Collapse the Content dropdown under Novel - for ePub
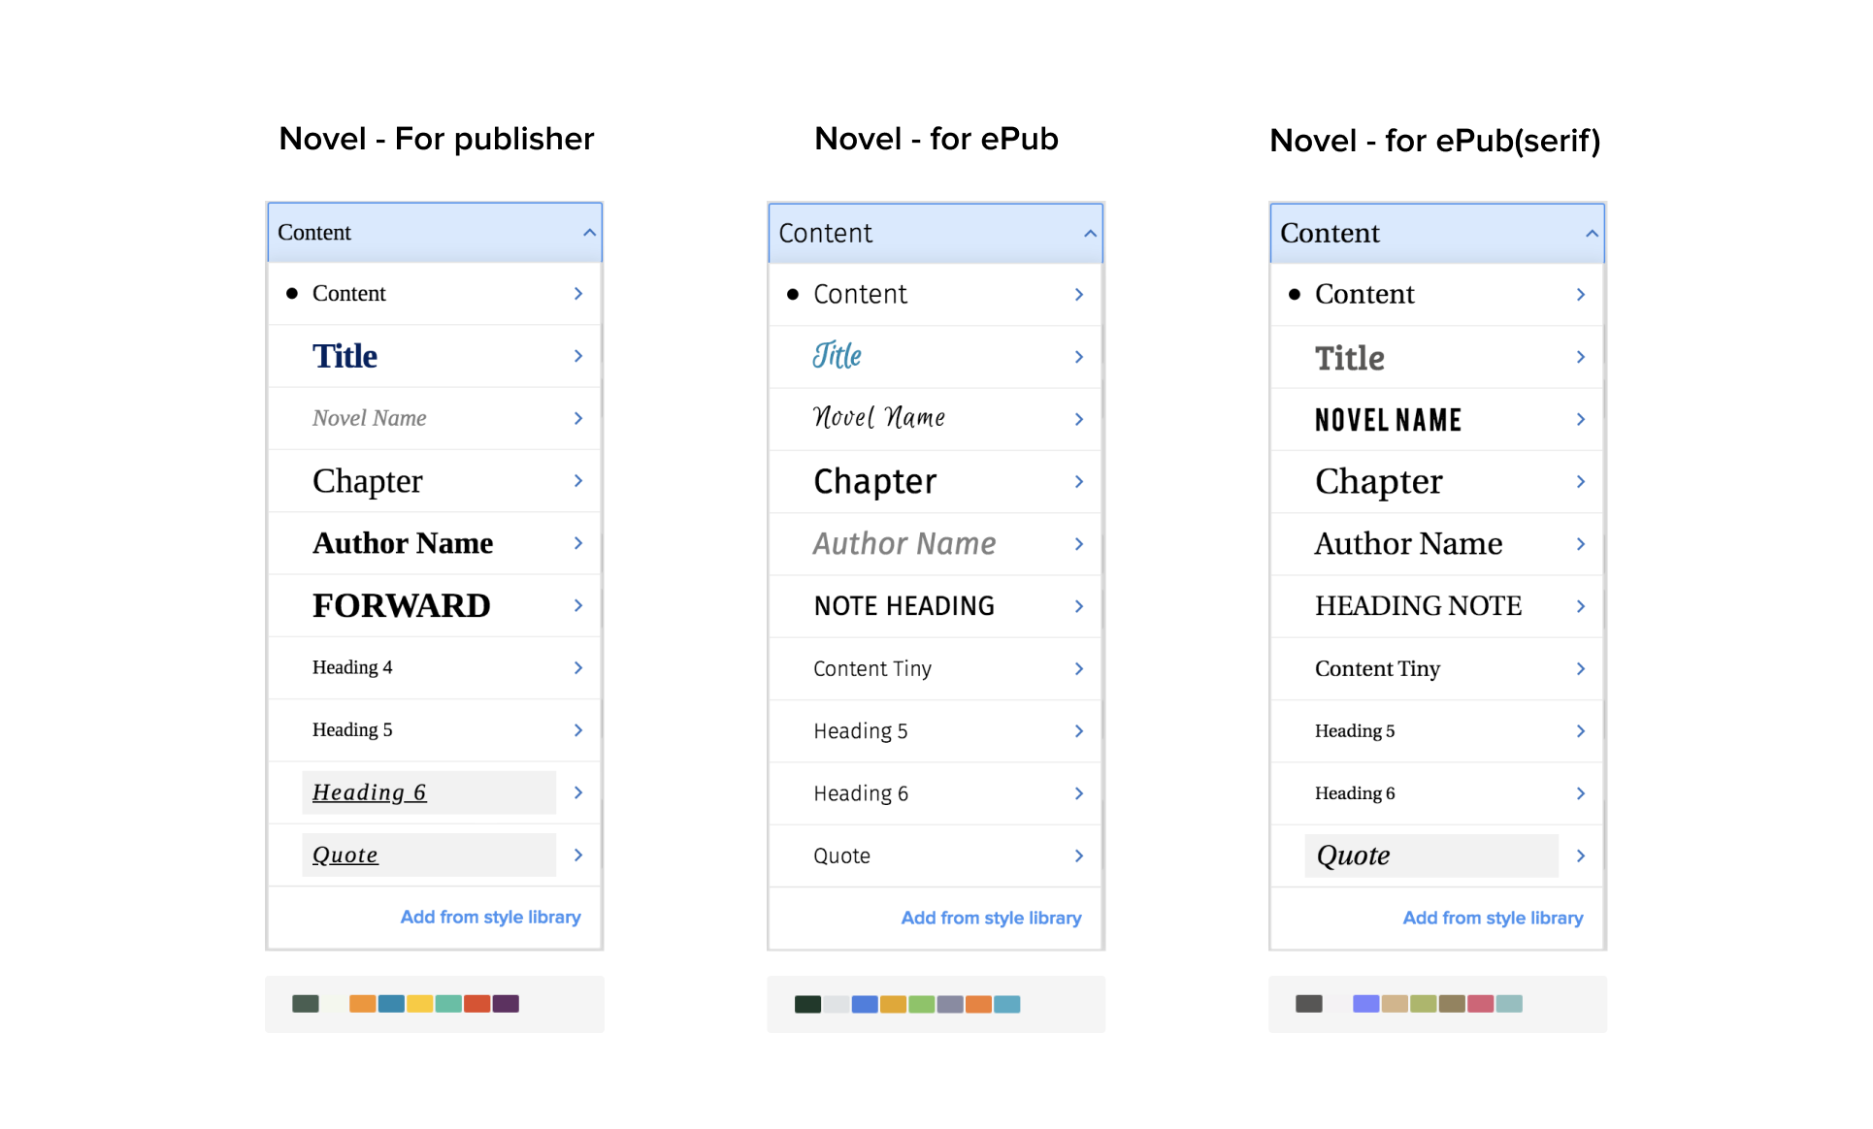The image size is (1873, 1129). (1090, 234)
